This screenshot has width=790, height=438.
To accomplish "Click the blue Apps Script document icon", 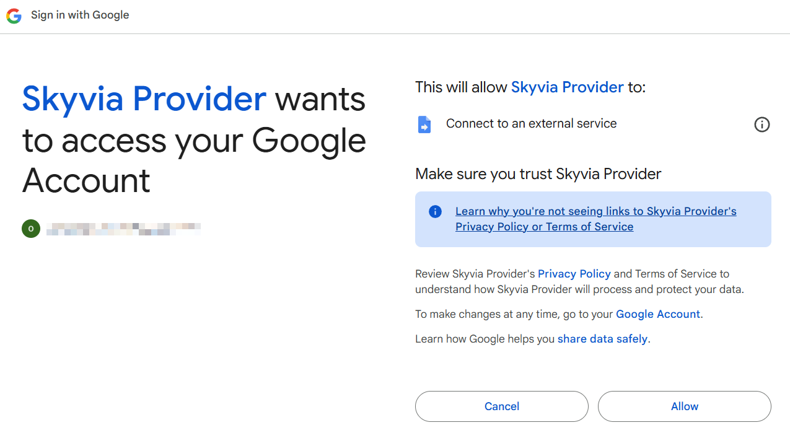I will tap(424, 124).
